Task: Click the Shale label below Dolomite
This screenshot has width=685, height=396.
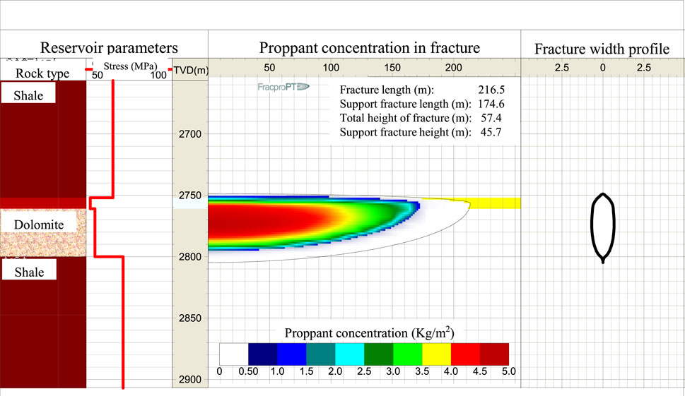Action: coord(29,272)
